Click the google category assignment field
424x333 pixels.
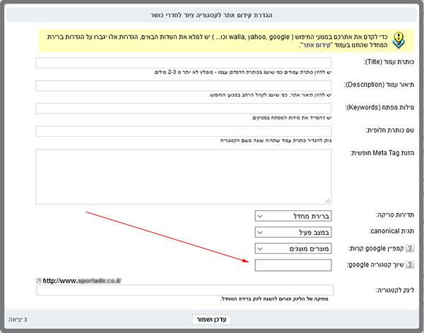[293, 265]
